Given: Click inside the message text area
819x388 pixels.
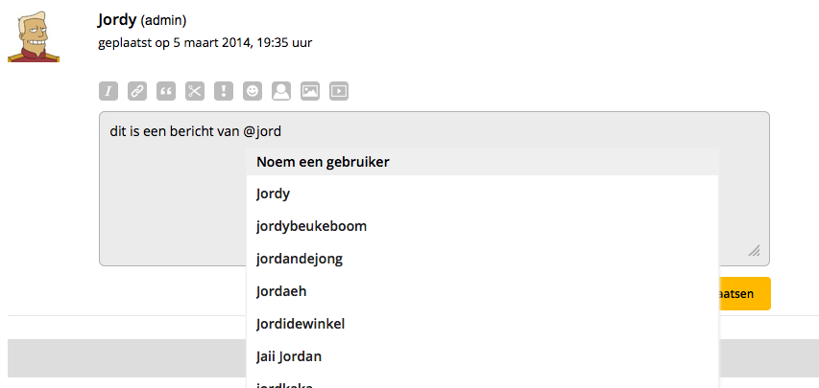Looking at the screenshot, I should point(171,211).
